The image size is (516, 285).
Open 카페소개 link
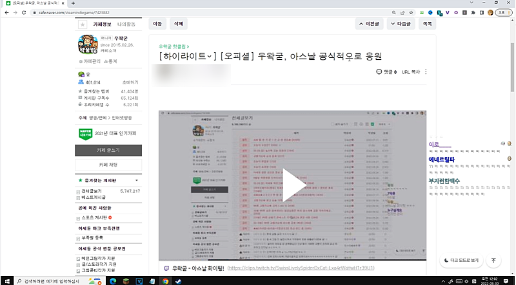[108, 51]
